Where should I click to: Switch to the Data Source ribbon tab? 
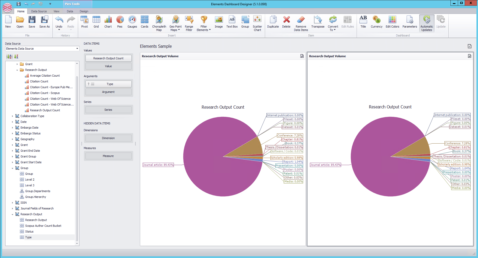coord(39,11)
